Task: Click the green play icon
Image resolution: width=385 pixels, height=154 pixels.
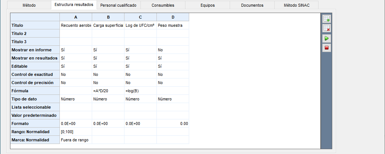Action: coord(327,38)
